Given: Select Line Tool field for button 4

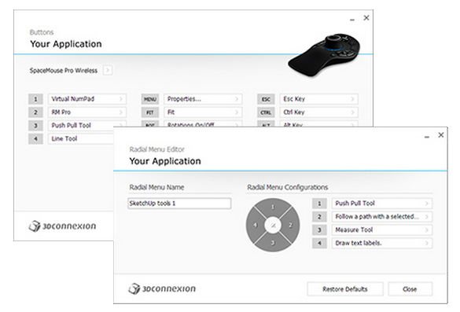Looking at the screenshot, I should click(x=81, y=138).
